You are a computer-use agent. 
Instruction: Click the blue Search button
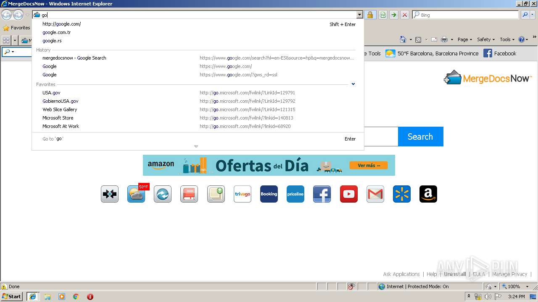click(420, 137)
